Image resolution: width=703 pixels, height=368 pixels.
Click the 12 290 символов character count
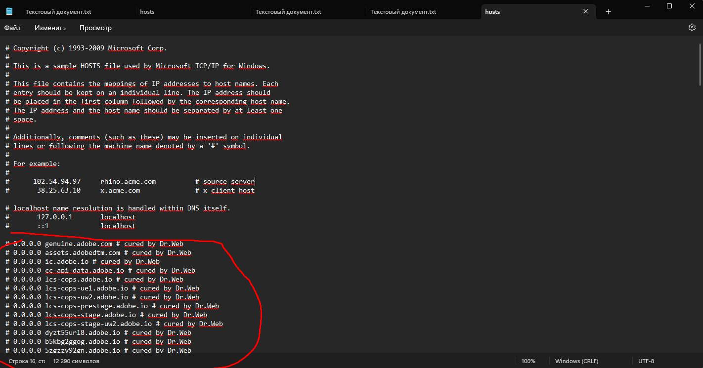[x=76, y=361]
